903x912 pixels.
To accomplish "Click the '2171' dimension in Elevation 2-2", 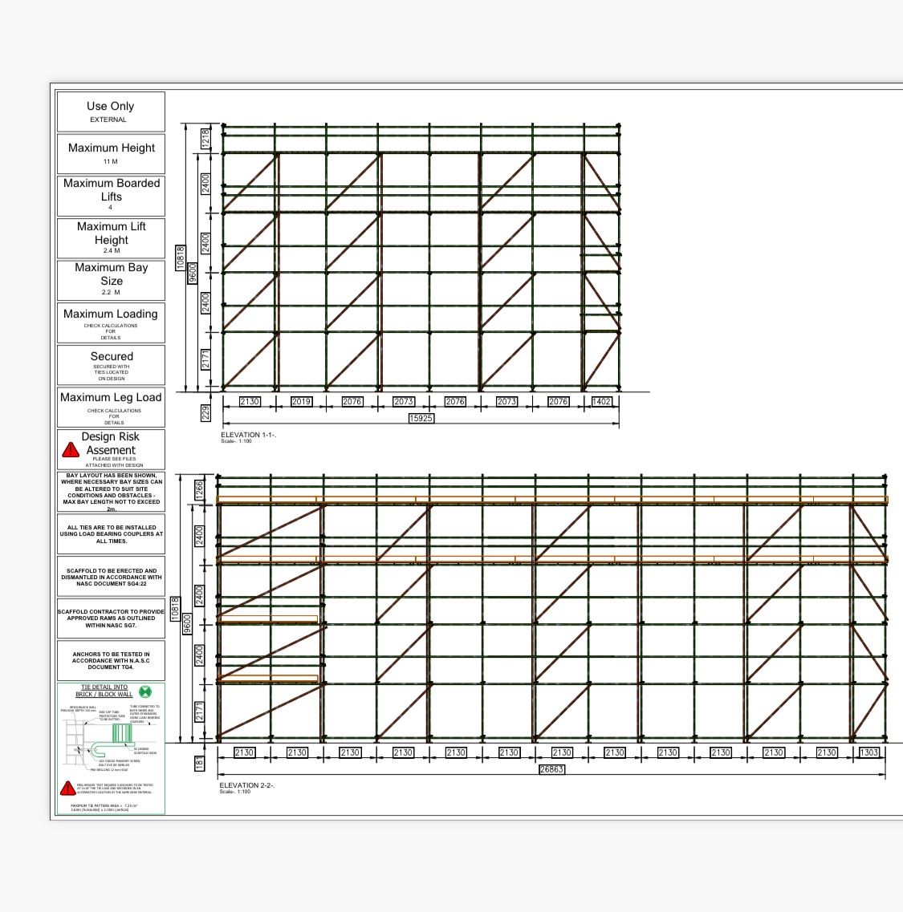I will 199,712.
